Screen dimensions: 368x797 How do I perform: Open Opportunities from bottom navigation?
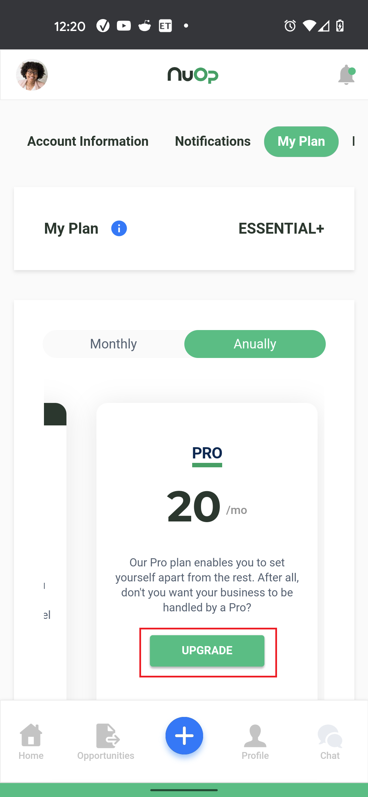tap(106, 741)
